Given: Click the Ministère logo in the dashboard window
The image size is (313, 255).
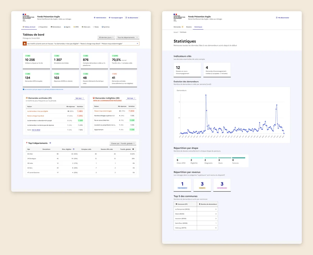Looking at the screenshot, I should coord(28,17).
